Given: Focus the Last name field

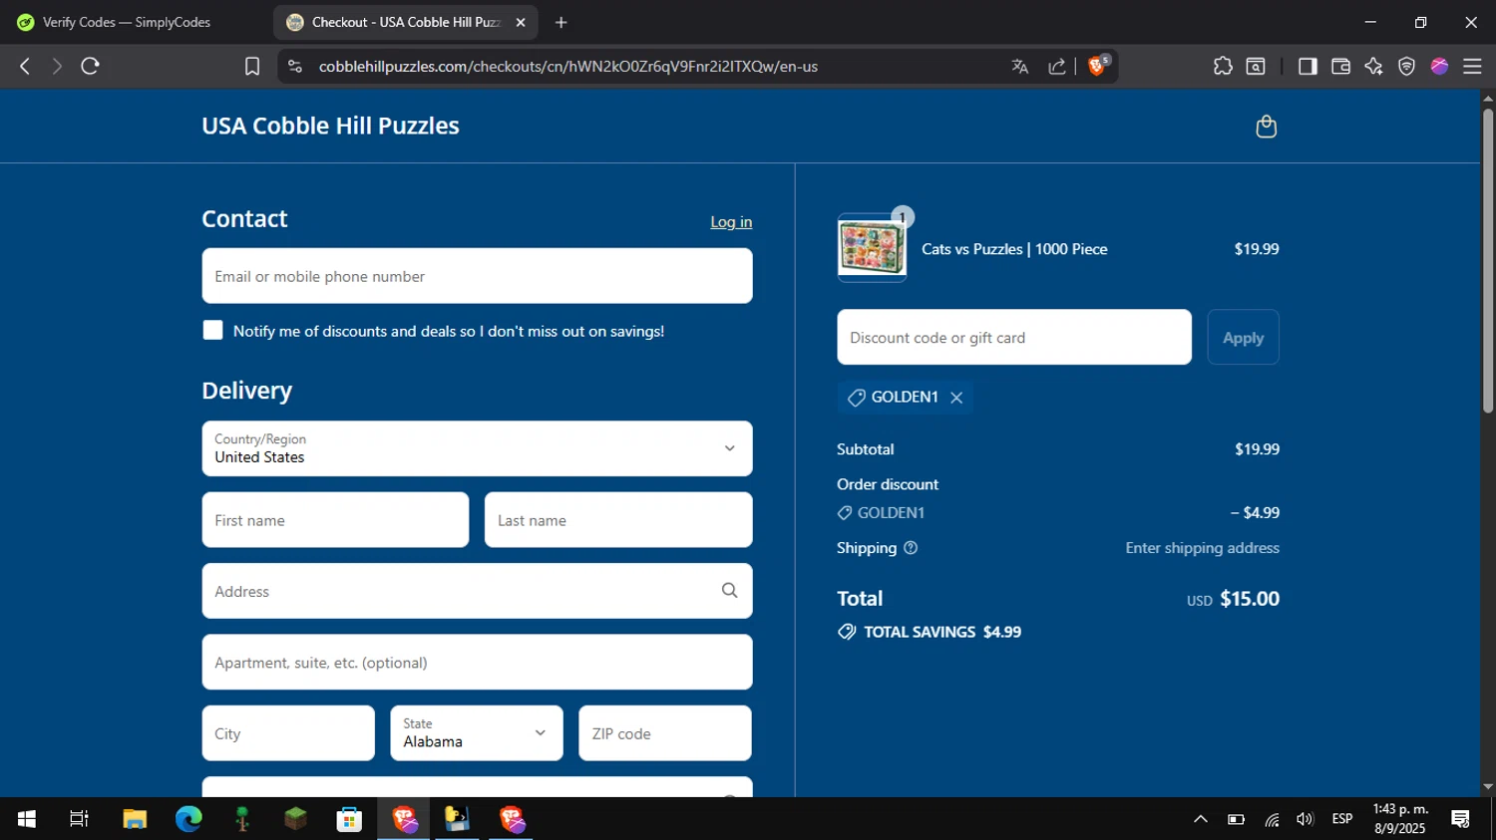Looking at the screenshot, I should coord(618,520).
